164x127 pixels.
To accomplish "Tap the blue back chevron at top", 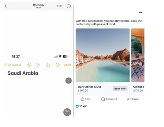I will 6,6.
